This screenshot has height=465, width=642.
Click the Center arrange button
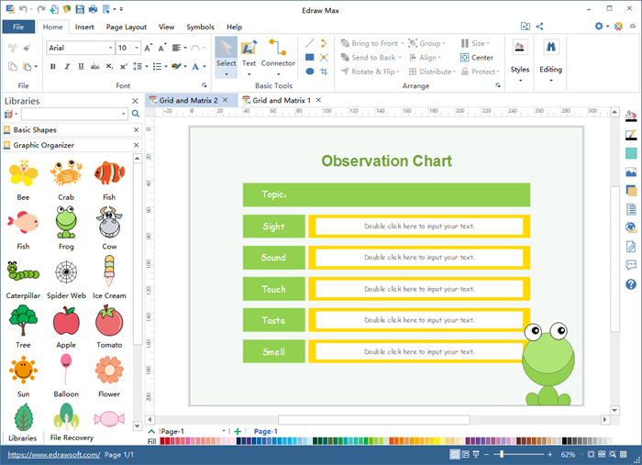pyautogui.click(x=477, y=57)
